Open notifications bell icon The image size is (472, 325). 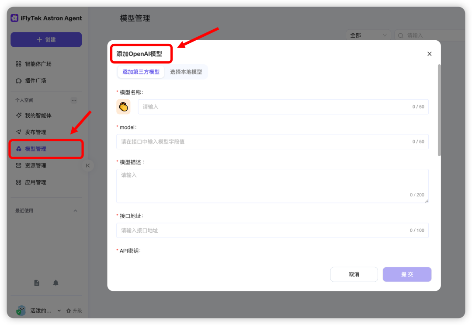[x=56, y=283]
